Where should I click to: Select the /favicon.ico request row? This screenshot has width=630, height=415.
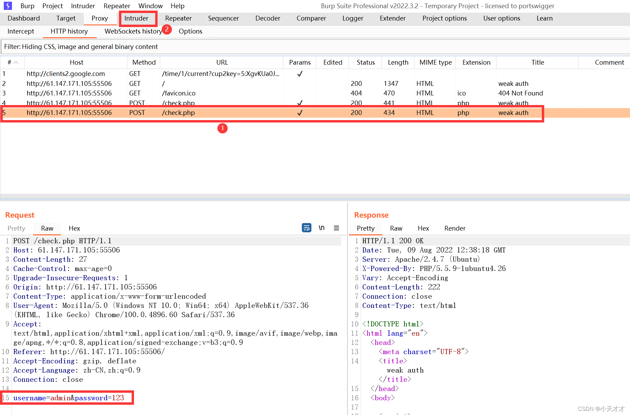pyautogui.click(x=315, y=93)
